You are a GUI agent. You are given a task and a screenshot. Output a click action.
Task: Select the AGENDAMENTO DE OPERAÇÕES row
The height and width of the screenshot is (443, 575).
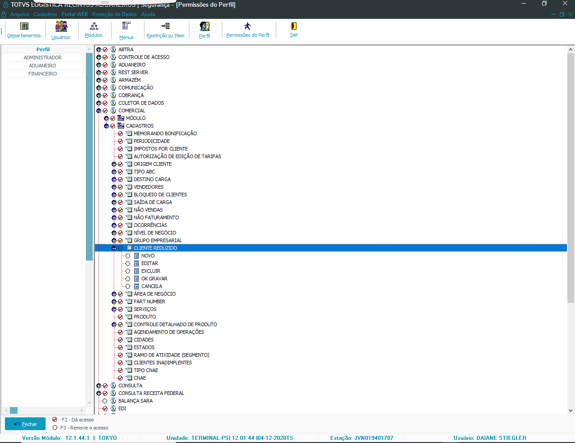point(169,332)
